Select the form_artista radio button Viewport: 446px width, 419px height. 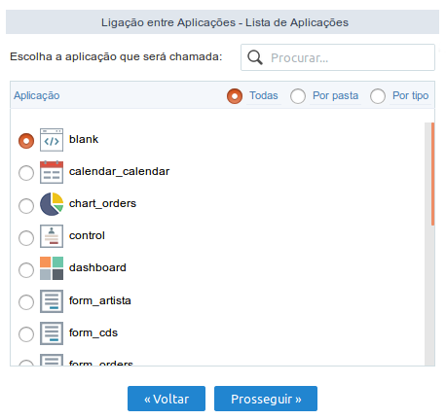pos(26,302)
